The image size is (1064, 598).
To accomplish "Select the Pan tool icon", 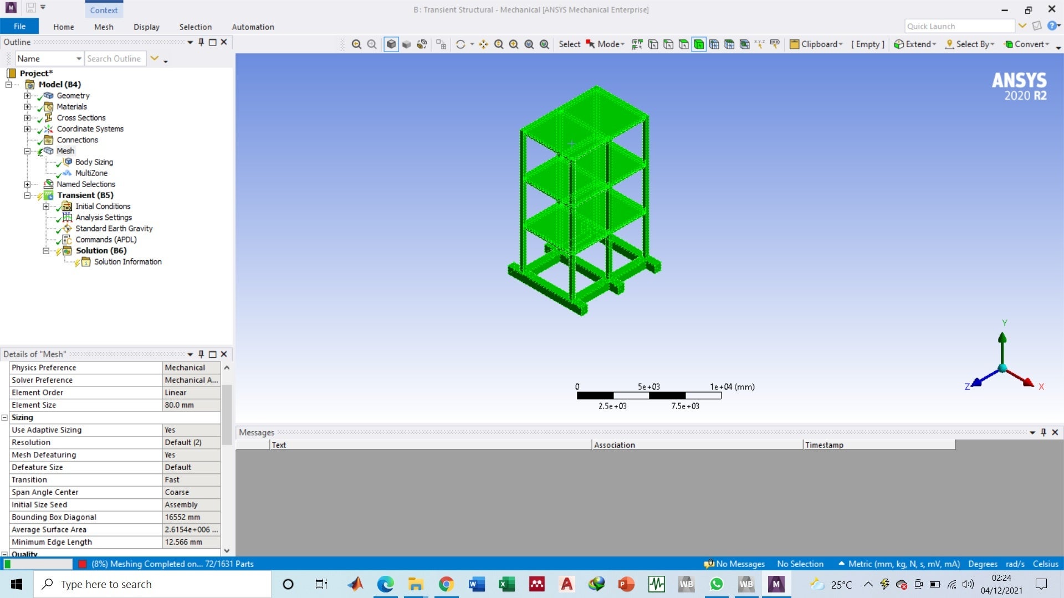I will click(x=484, y=44).
